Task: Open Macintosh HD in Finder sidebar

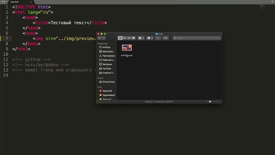Action: point(107,52)
